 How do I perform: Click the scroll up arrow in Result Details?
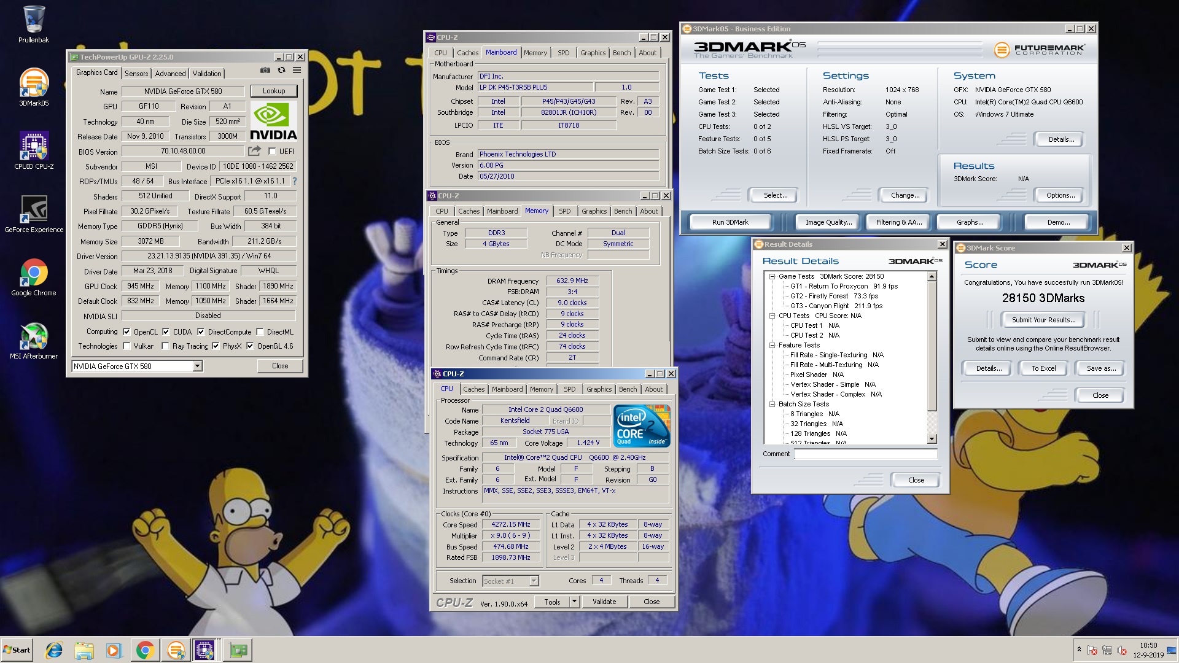click(932, 277)
